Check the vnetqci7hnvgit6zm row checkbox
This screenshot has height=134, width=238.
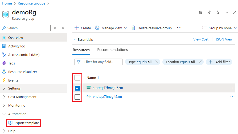click(x=77, y=97)
